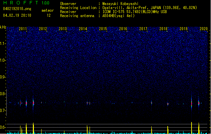Screen dimensions: 211x134
Task: Click the 0.6 kHz frequency label
Action: [3, 127]
